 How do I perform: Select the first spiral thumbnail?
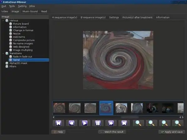click(x=59, y=108)
